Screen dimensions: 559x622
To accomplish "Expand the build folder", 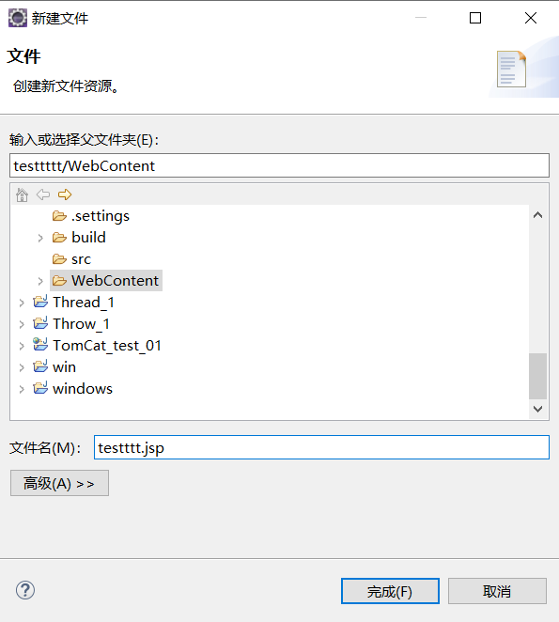I will point(40,238).
